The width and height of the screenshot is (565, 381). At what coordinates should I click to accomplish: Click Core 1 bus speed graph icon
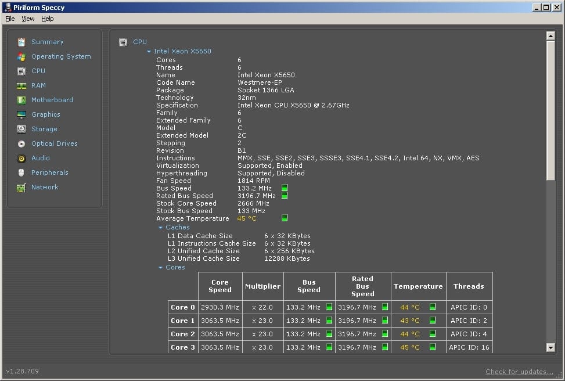click(329, 320)
